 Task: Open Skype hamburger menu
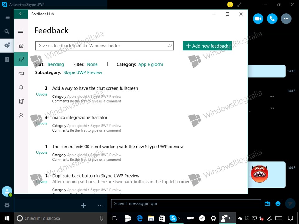[7, 17]
